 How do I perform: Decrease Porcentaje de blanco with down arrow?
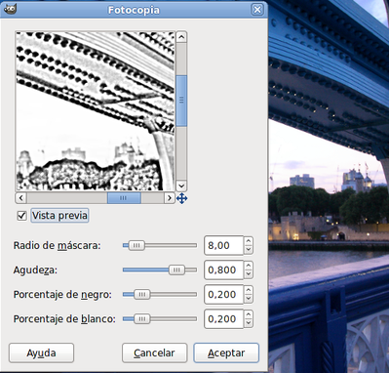[x=249, y=323]
